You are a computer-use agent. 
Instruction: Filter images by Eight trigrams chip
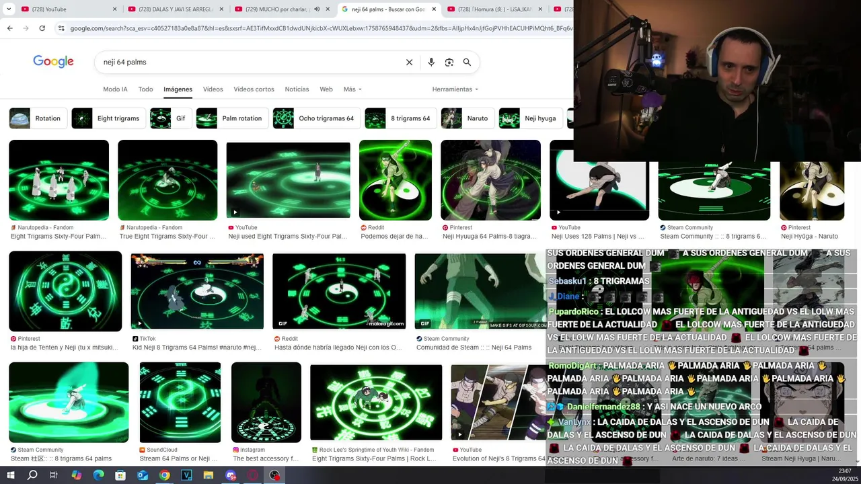[108, 118]
